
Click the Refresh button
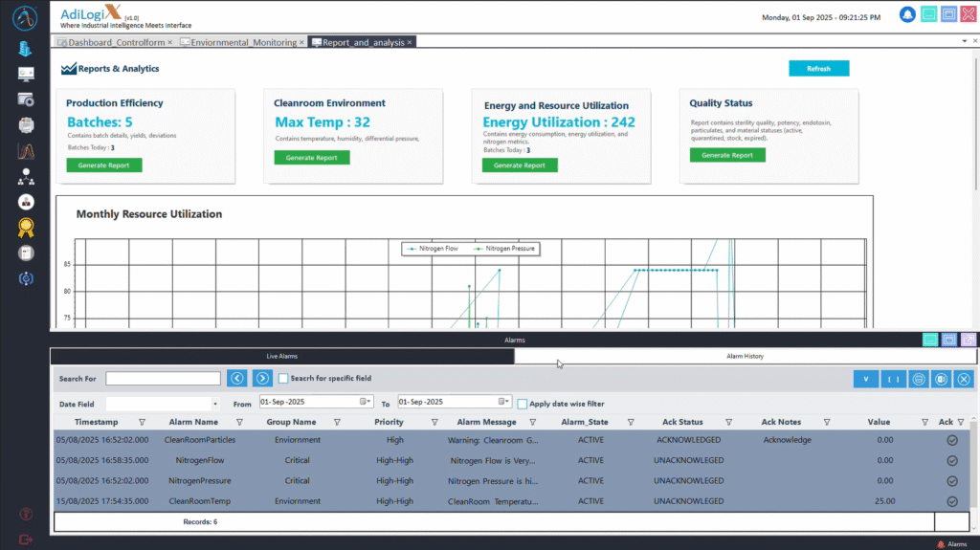coord(819,68)
